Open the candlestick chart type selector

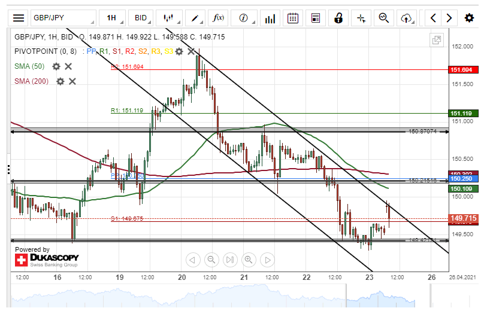tap(169, 18)
